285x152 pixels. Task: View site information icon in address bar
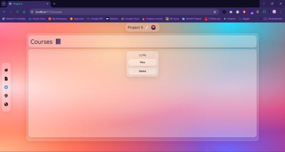pyautogui.click(x=32, y=12)
